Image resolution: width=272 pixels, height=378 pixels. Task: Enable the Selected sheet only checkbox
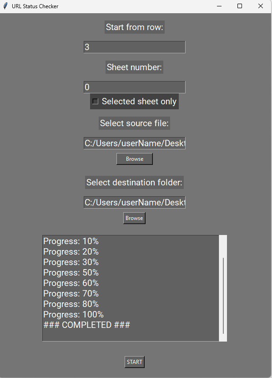pyautogui.click(x=95, y=101)
